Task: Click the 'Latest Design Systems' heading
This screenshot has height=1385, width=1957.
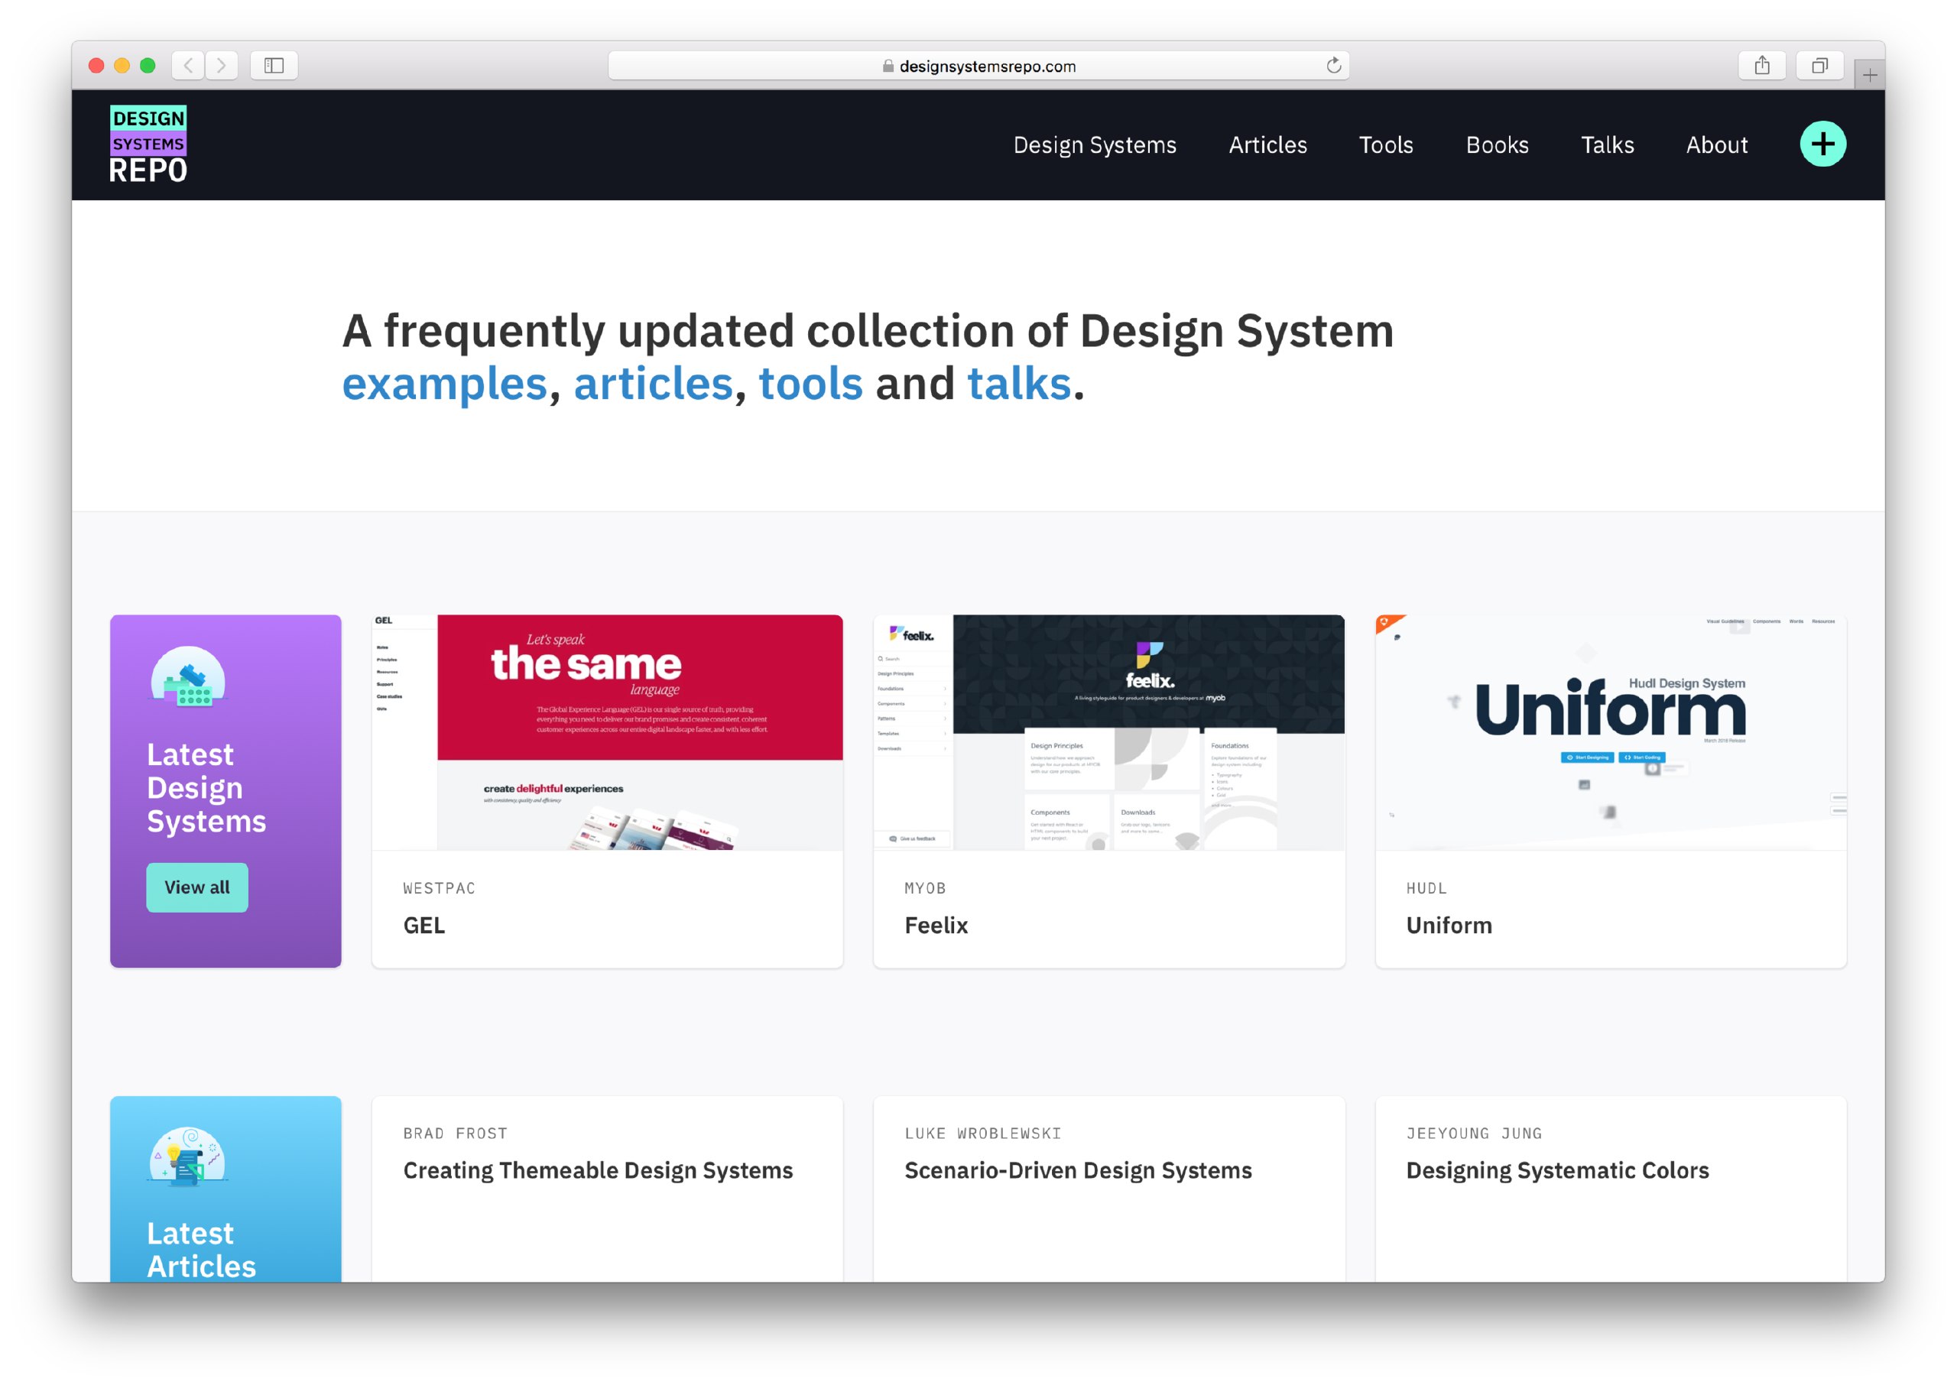Action: point(206,787)
